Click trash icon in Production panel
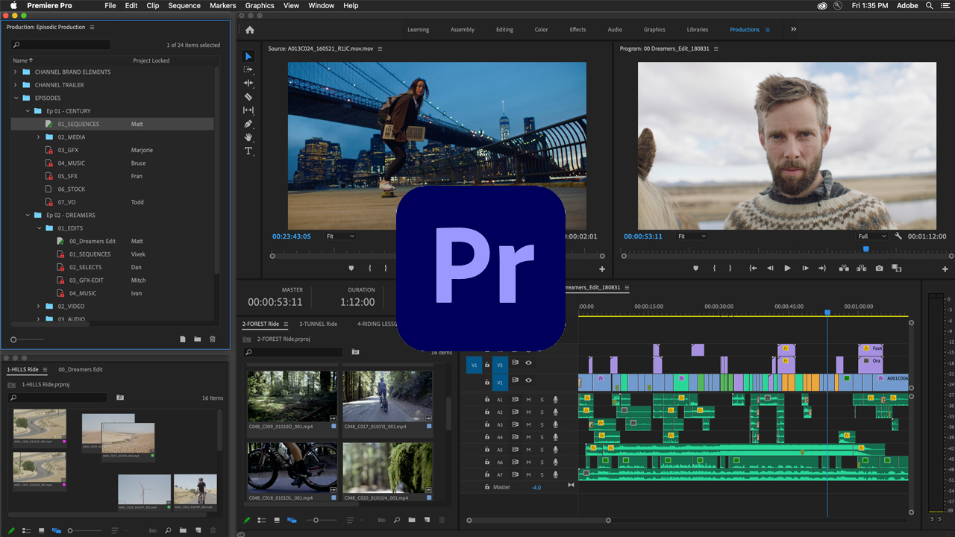 point(213,339)
